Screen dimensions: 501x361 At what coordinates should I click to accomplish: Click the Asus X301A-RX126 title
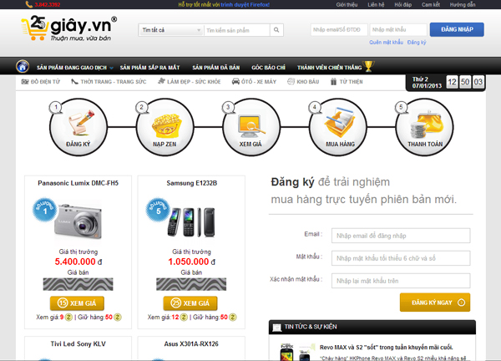tap(191, 344)
